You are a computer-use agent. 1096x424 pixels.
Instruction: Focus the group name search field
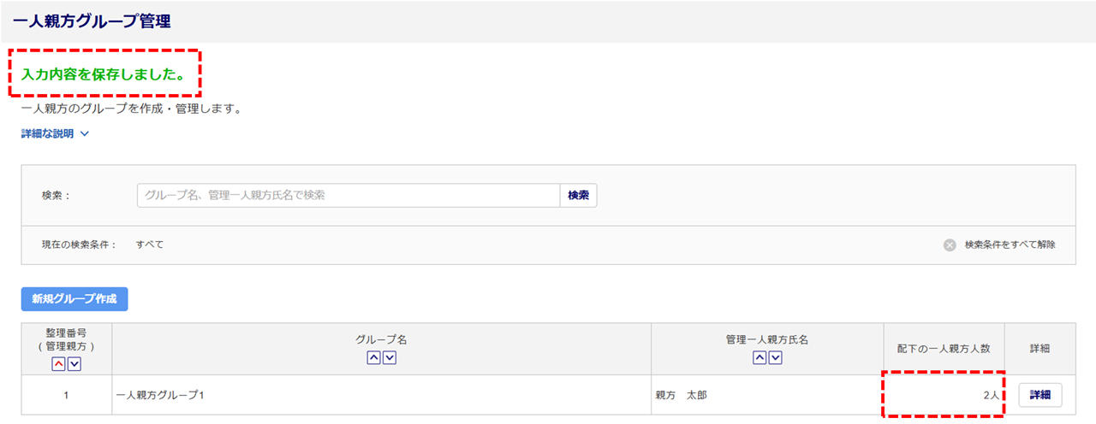[x=348, y=196]
